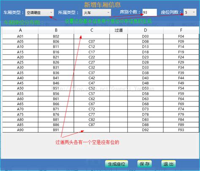The image size is (200, 171).
Task: Select seat cell A45
Action: click(20, 83)
